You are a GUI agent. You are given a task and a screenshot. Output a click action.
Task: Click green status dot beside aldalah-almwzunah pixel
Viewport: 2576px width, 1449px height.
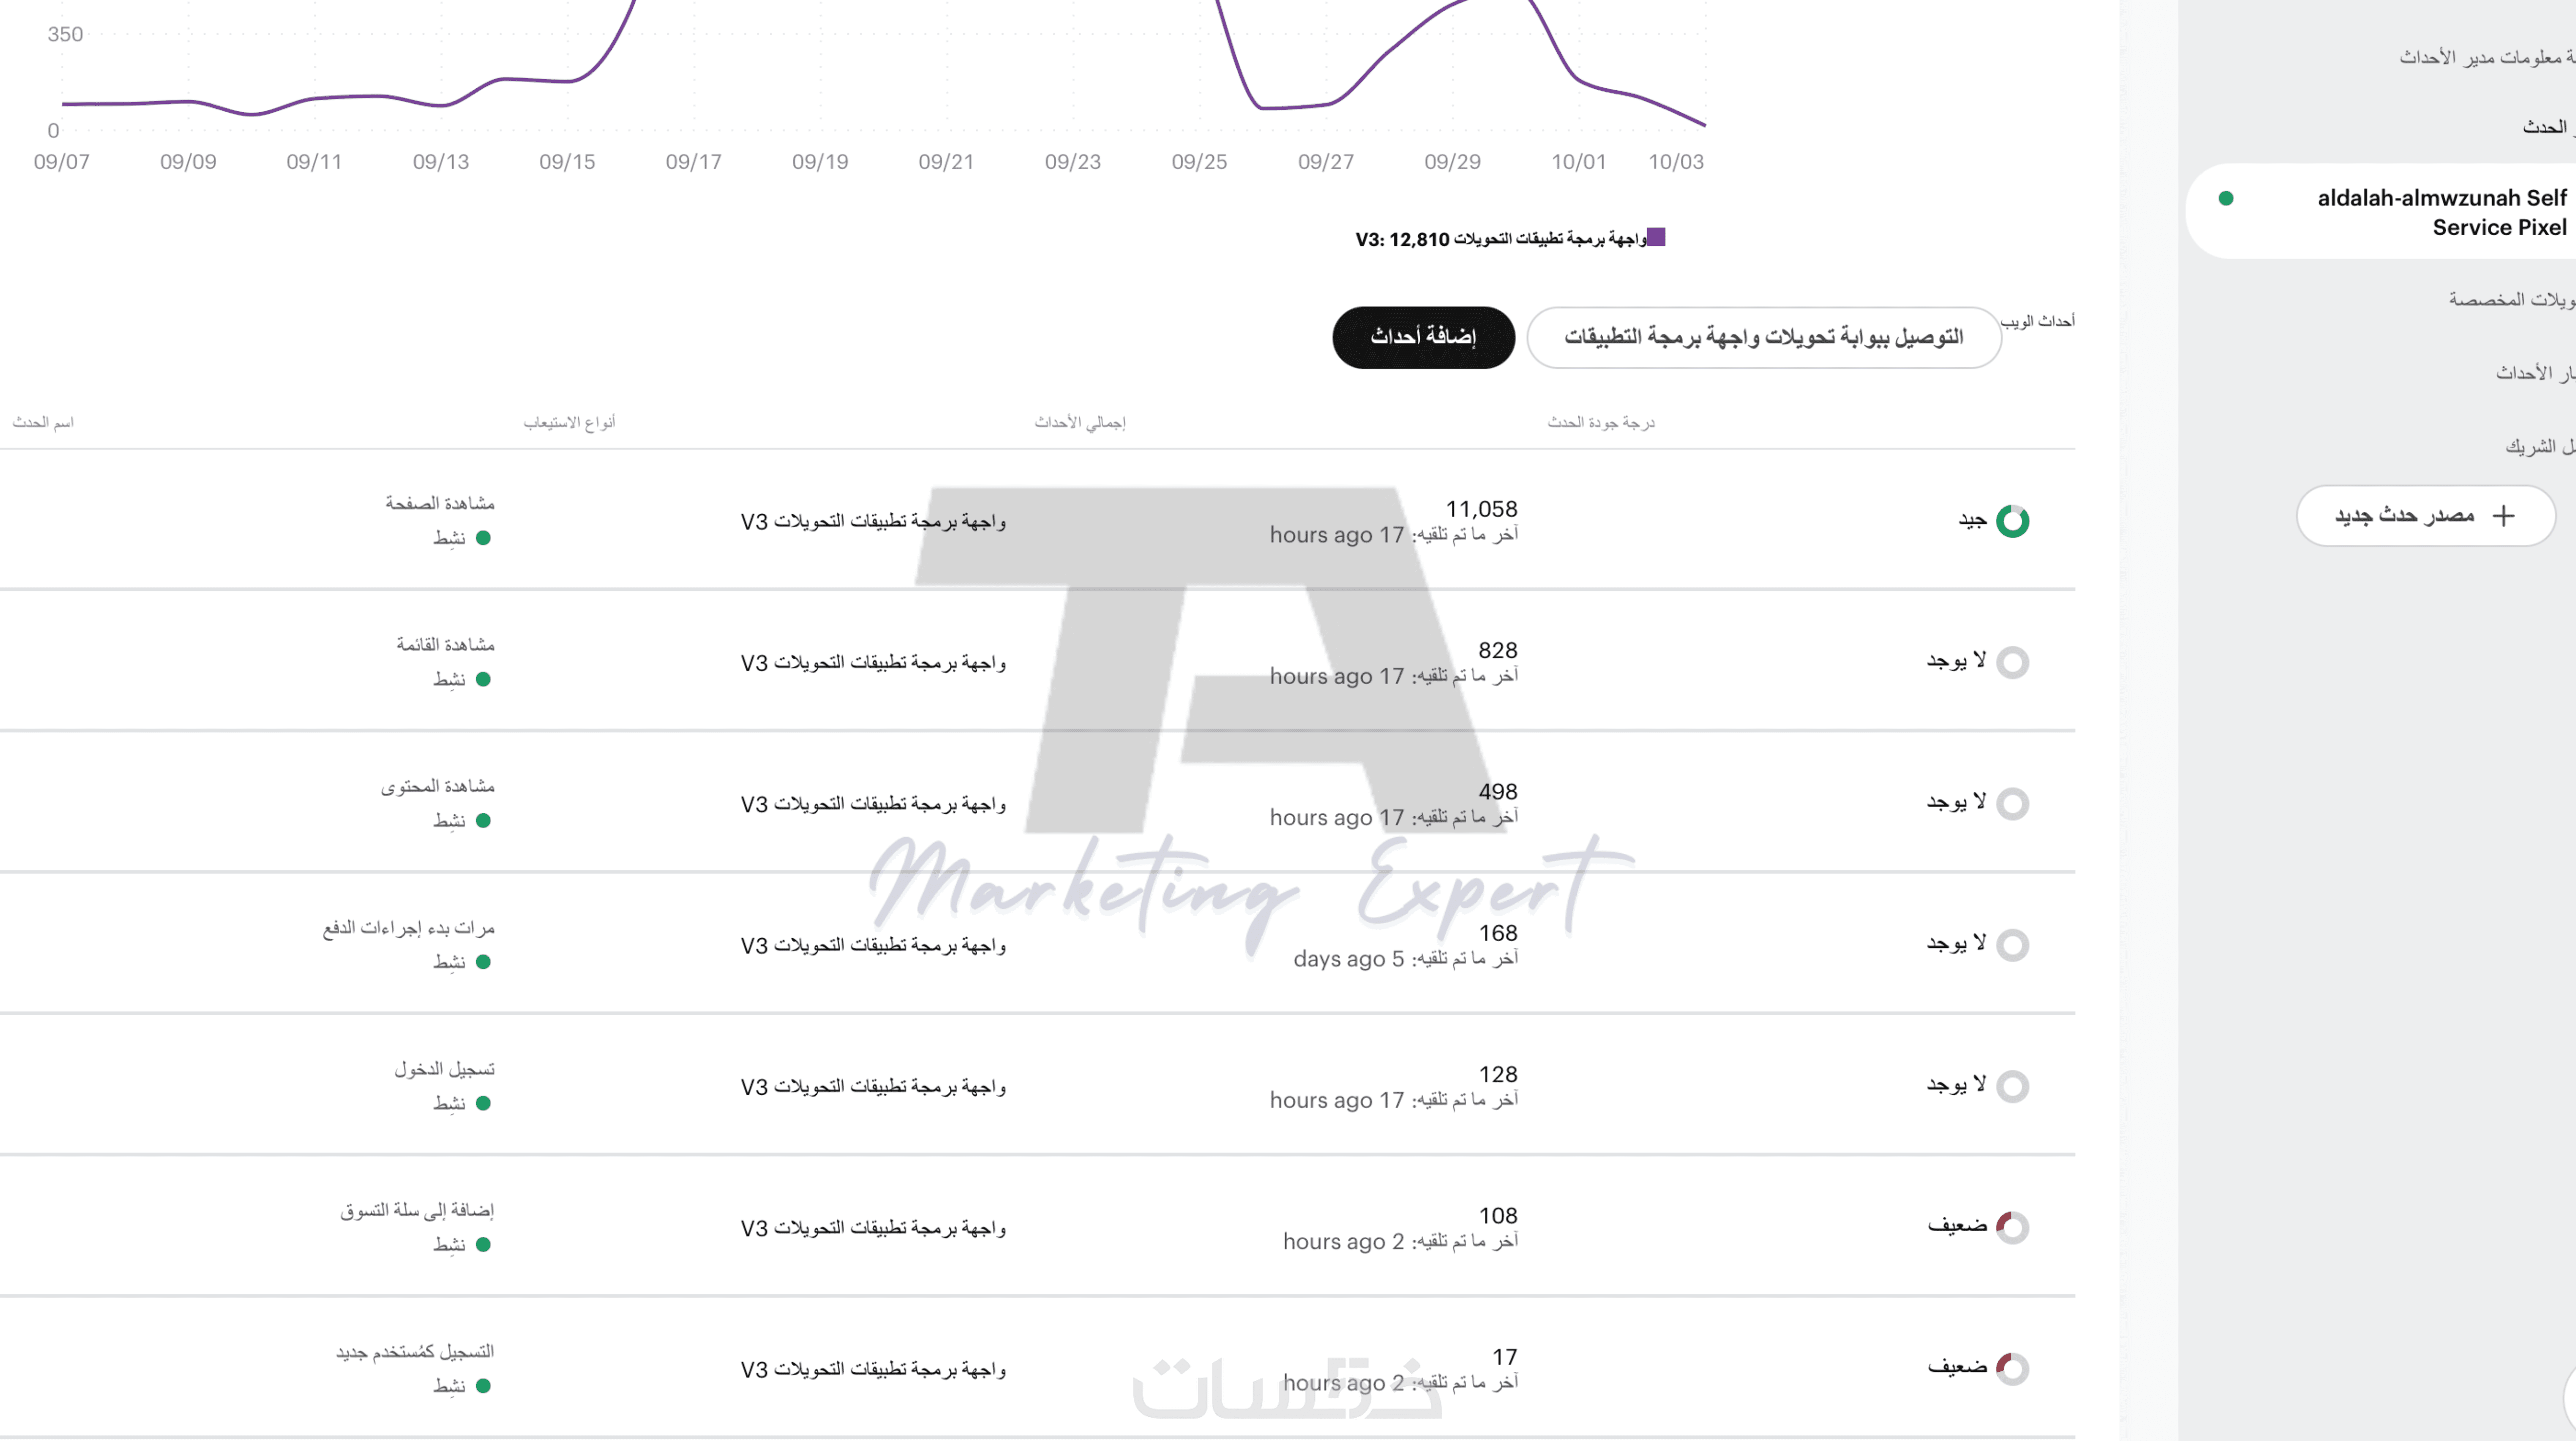click(2226, 198)
